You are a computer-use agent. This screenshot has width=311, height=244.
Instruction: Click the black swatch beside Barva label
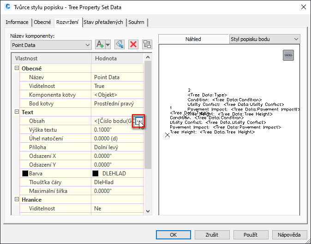coord(25,174)
